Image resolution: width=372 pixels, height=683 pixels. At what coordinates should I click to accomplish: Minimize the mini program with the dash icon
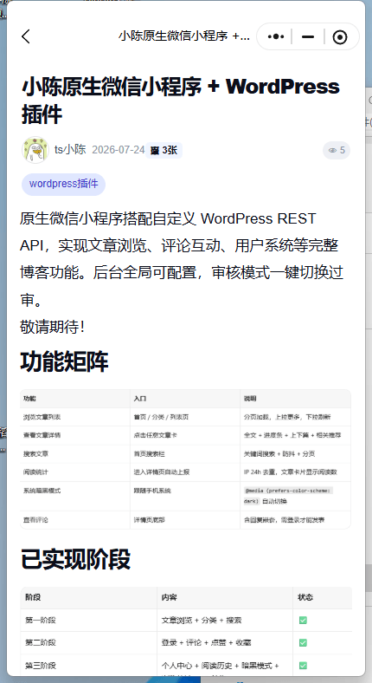[x=308, y=37]
